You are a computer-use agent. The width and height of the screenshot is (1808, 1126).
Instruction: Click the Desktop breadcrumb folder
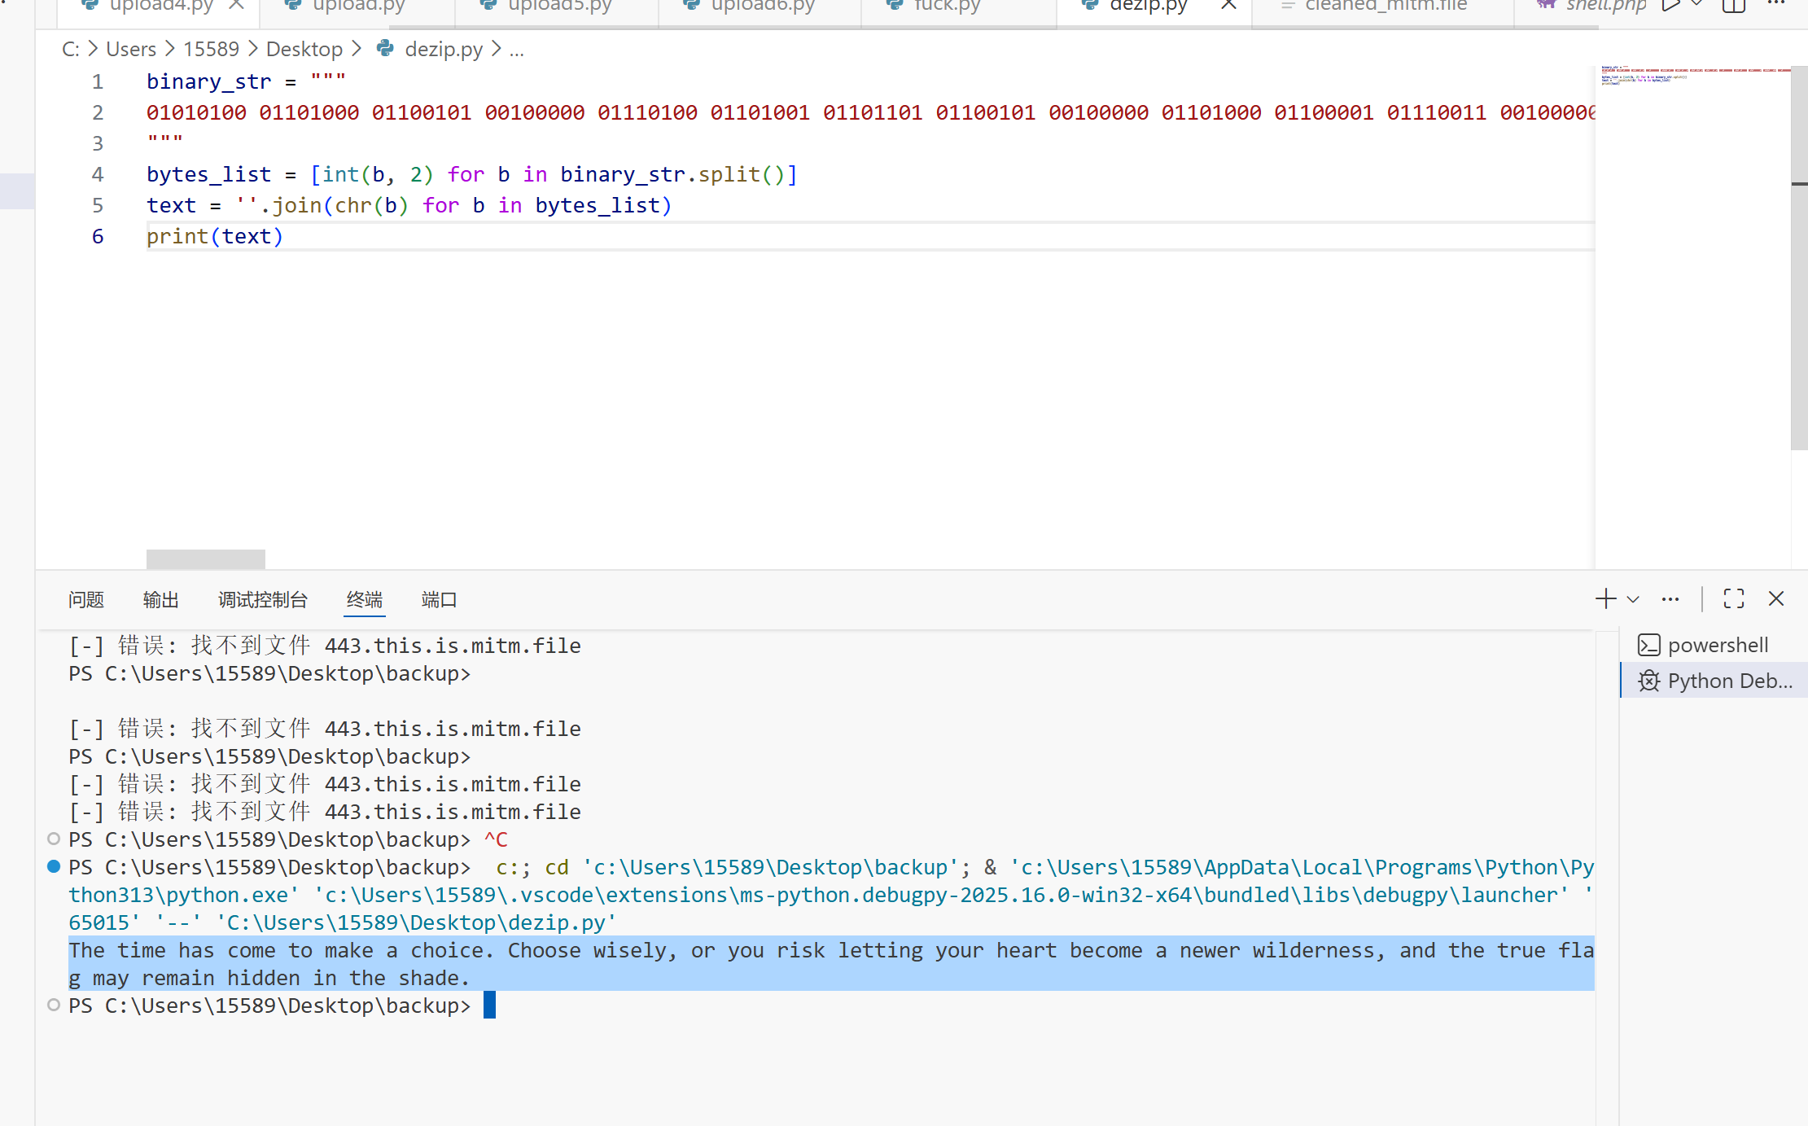[304, 49]
